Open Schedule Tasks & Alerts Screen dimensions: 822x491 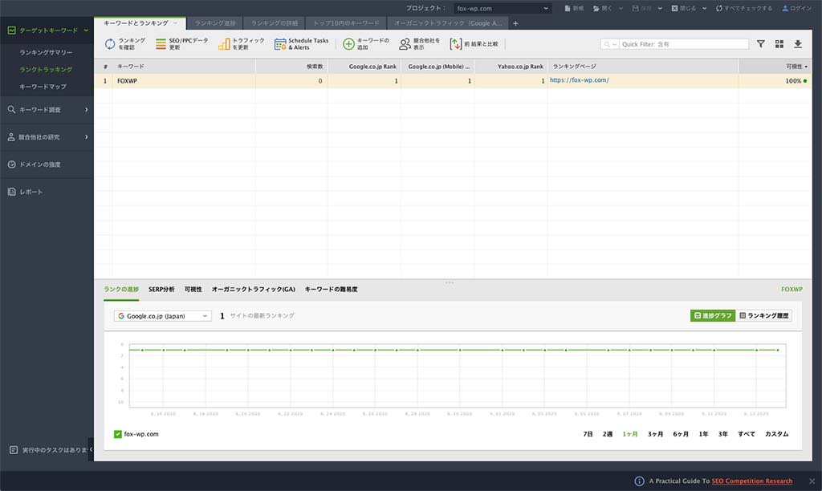(302, 44)
